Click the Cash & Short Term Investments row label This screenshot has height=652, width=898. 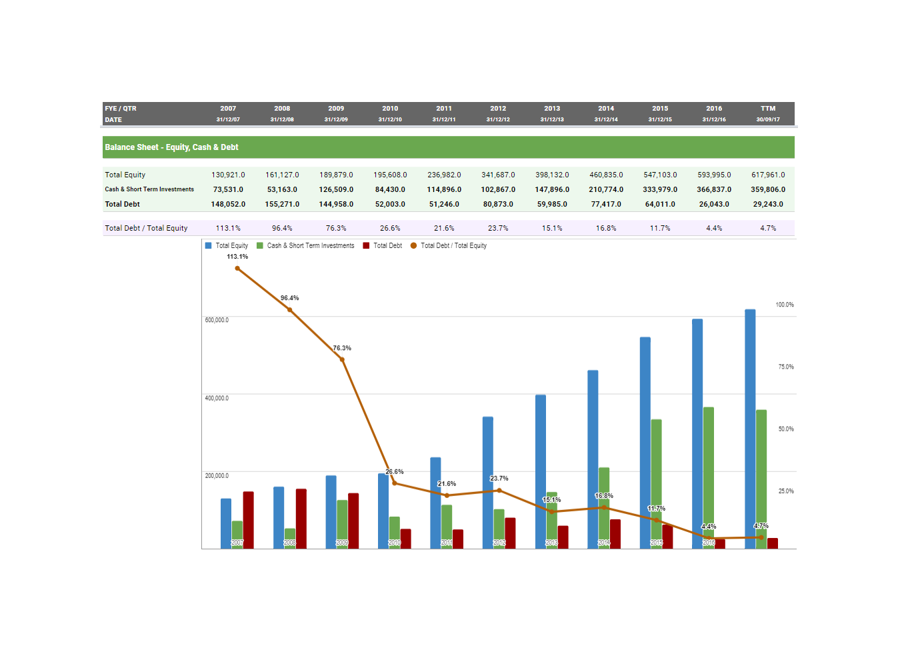click(149, 189)
